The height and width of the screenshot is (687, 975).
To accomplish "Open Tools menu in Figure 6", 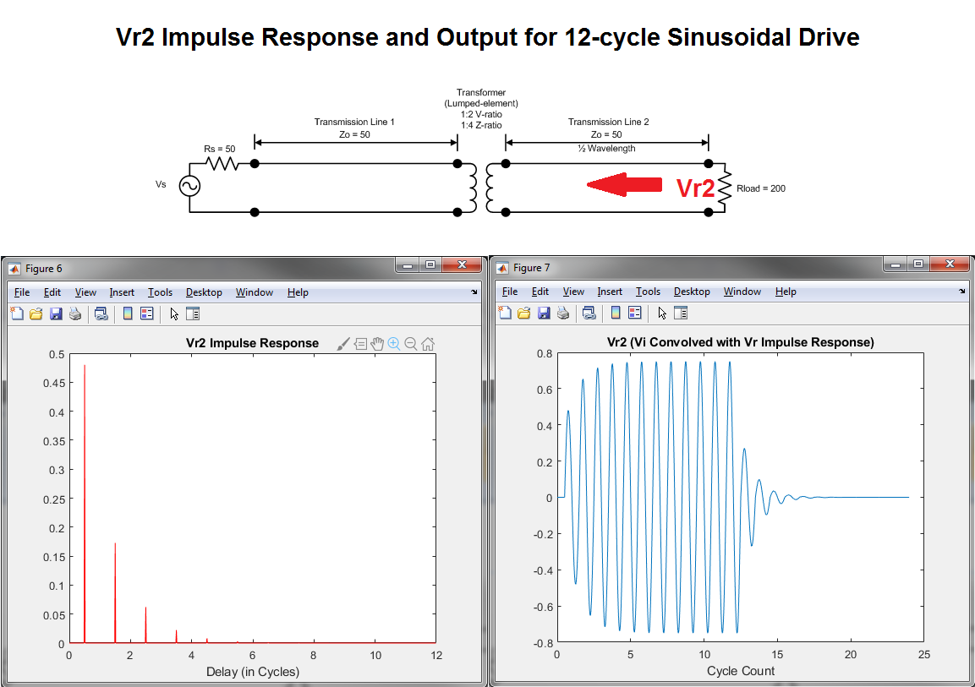I will (x=160, y=292).
